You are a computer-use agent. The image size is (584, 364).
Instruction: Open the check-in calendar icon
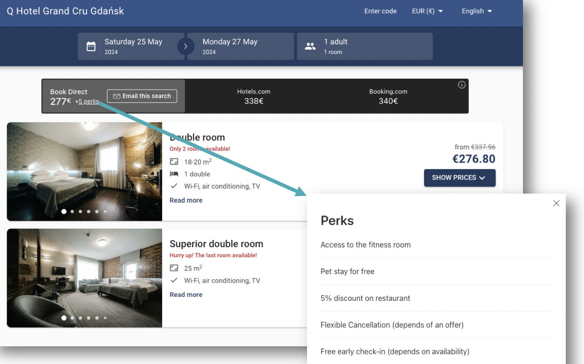pyautogui.click(x=91, y=46)
